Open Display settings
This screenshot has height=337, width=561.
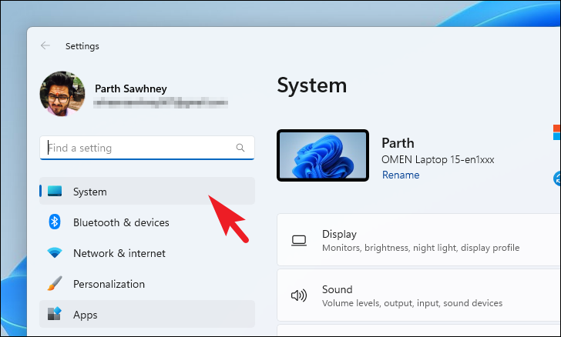click(419, 240)
